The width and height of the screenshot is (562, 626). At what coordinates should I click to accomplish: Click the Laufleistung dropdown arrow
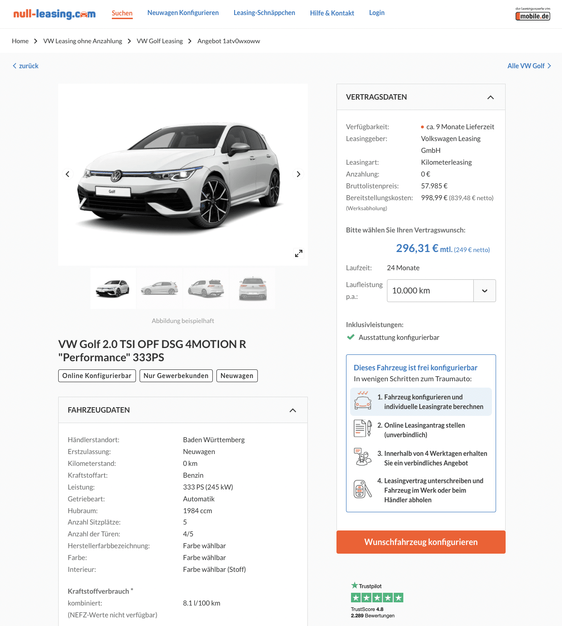tap(485, 291)
